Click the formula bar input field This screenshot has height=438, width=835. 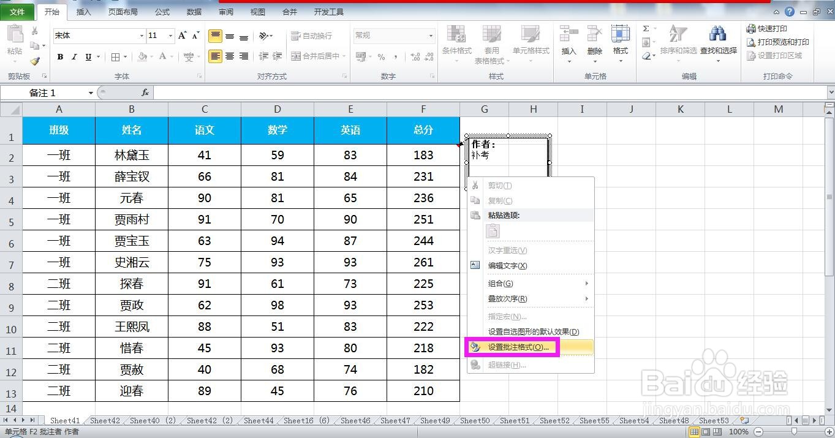click(x=489, y=93)
